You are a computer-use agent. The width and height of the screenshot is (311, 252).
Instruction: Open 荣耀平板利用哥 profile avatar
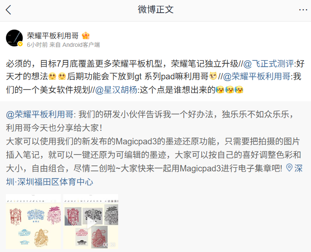(x=14, y=38)
